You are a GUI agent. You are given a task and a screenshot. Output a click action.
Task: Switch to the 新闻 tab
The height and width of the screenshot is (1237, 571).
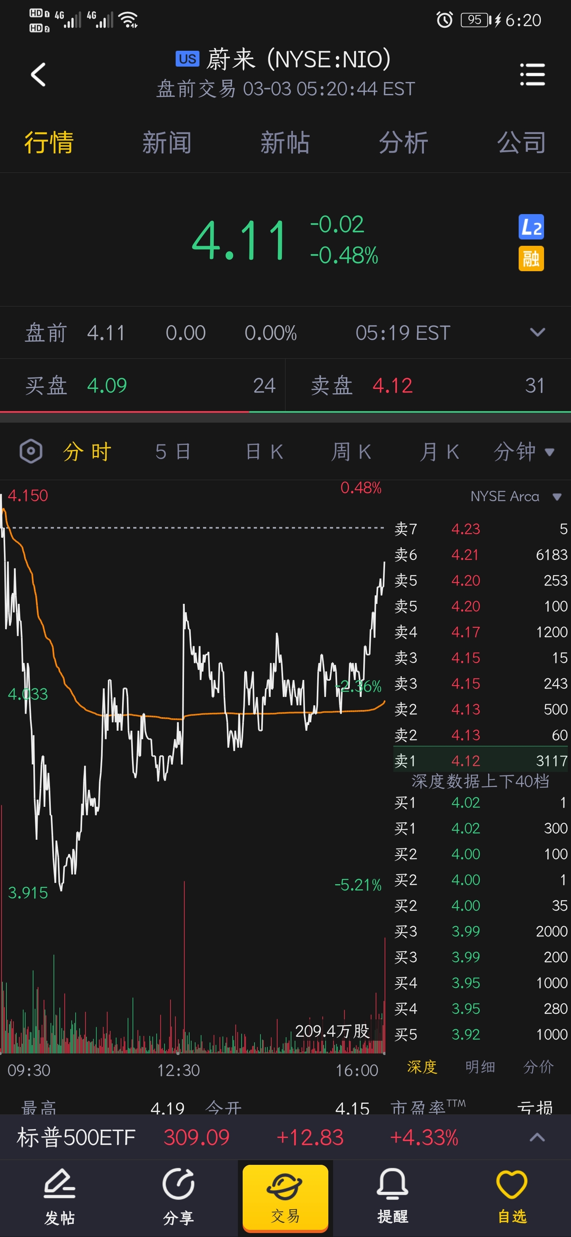(167, 143)
